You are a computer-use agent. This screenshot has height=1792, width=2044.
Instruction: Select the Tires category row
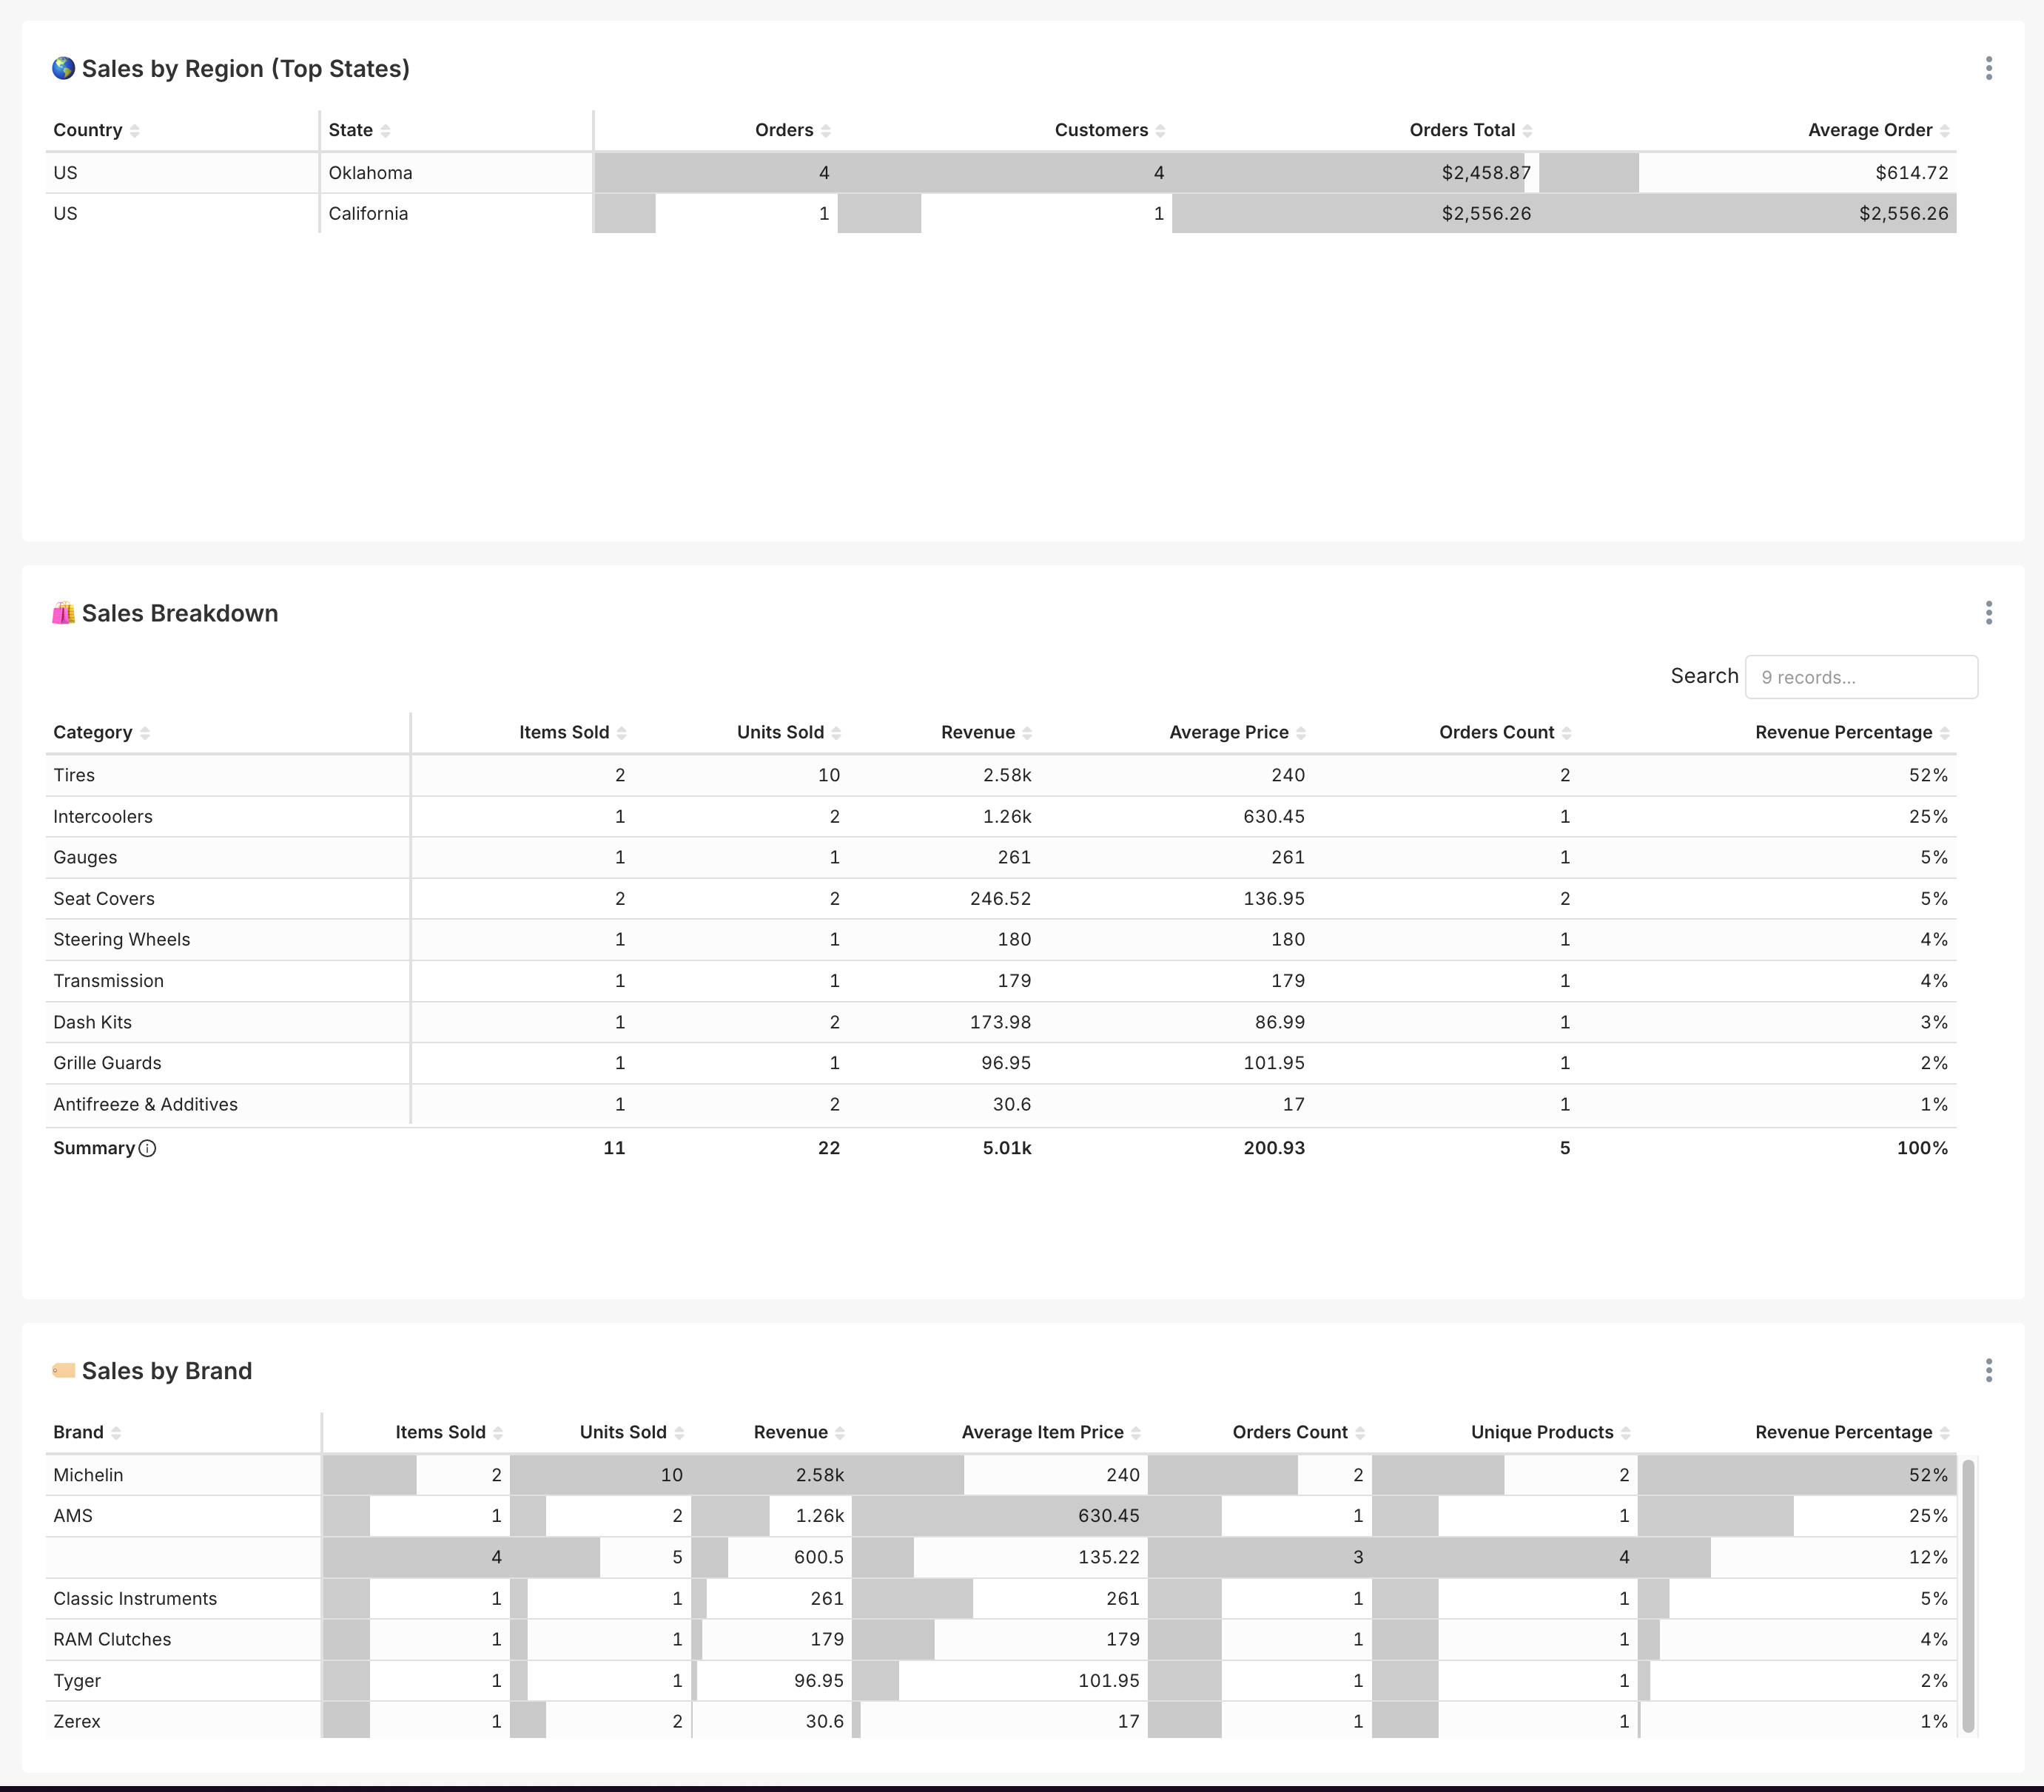(x=74, y=775)
